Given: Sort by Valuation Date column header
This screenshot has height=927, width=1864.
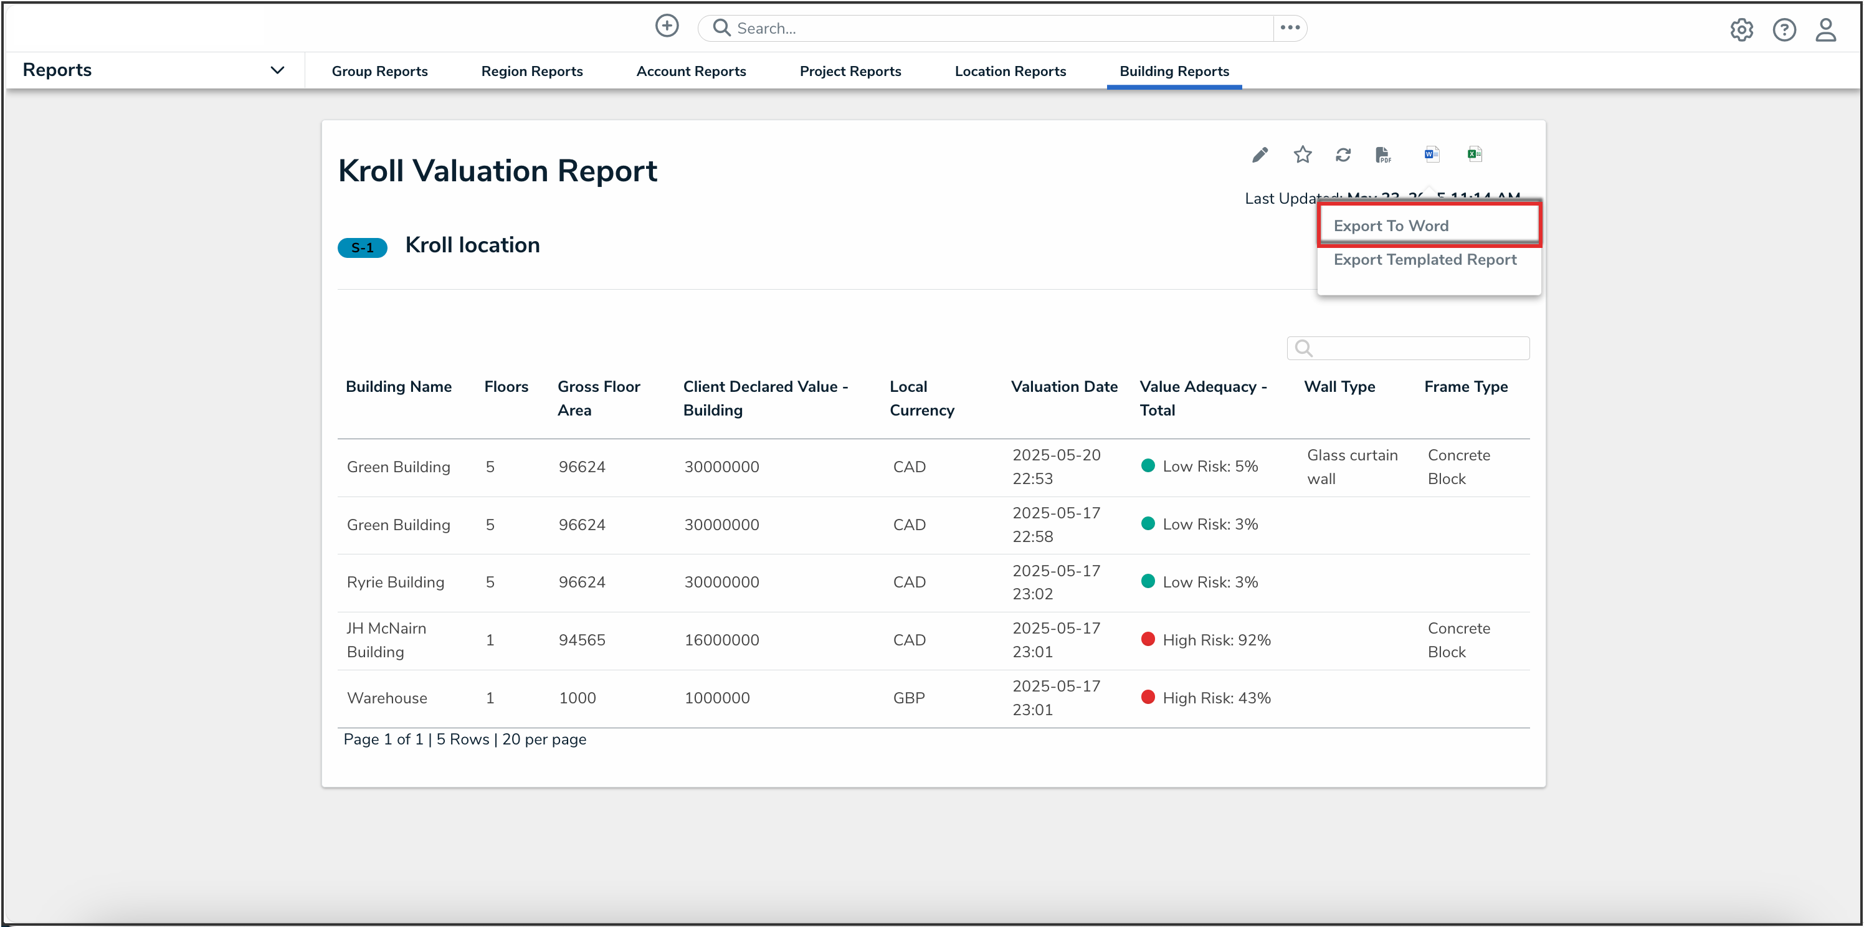Looking at the screenshot, I should [1063, 386].
